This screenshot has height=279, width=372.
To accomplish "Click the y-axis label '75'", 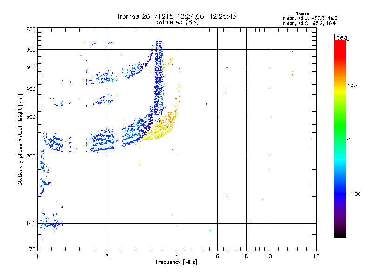I will coord(32,249).
